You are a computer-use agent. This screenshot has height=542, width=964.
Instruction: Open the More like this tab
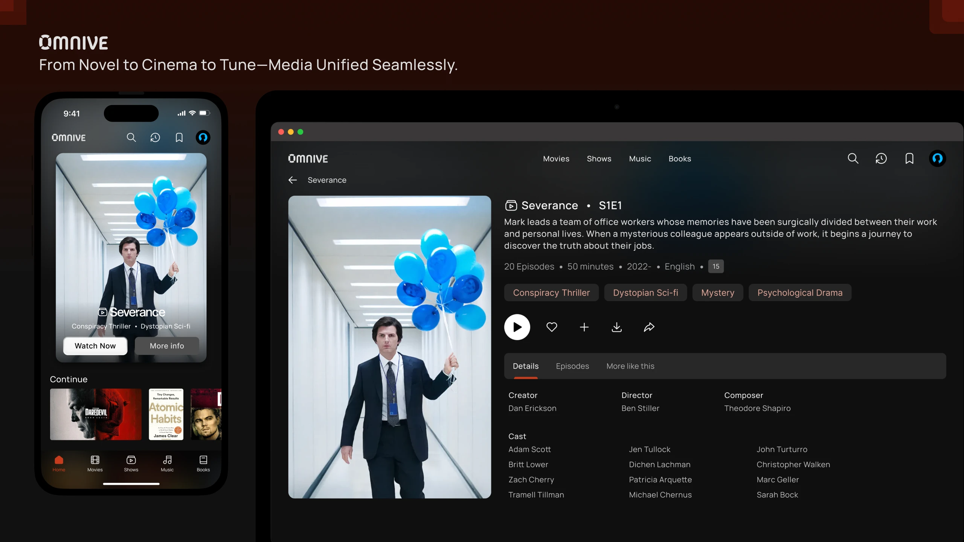(630, 366)
